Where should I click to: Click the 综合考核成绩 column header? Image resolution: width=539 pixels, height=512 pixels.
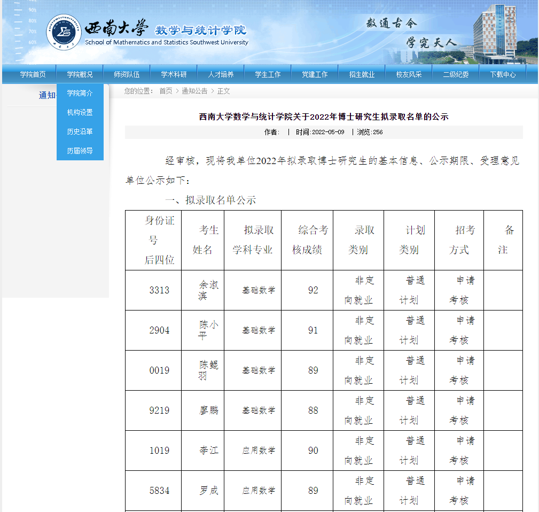tap(307, 240)
